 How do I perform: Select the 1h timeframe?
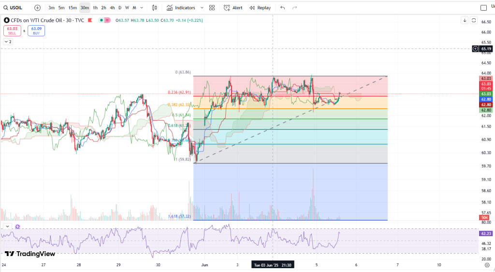95,8
